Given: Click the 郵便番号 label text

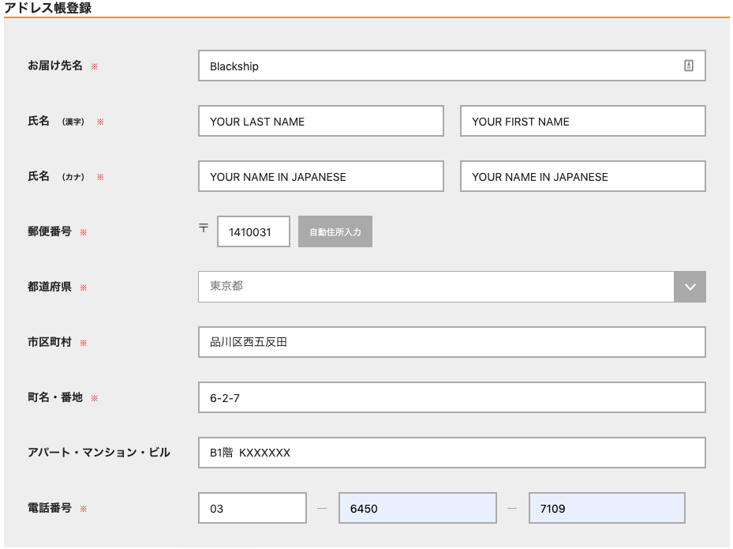Looking at the screenshot, I should [x=50, y=231].
